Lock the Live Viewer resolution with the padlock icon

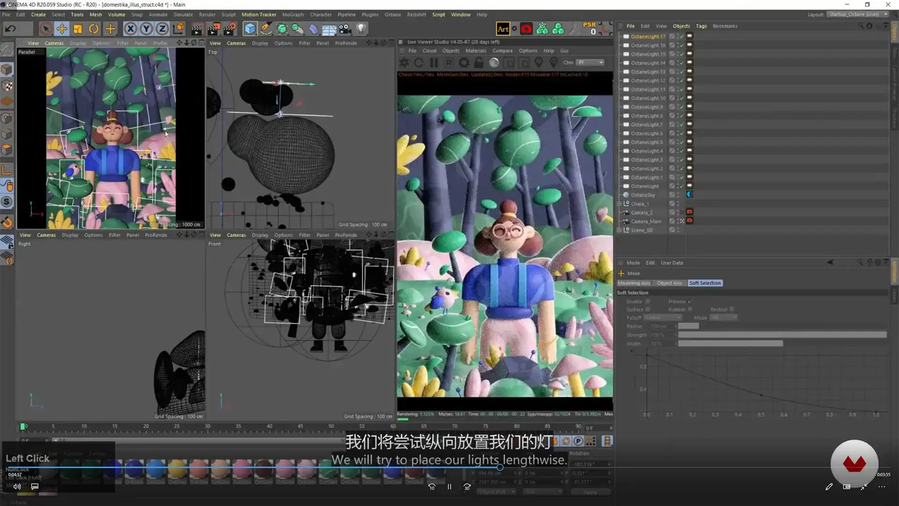[x=478, y=62]
